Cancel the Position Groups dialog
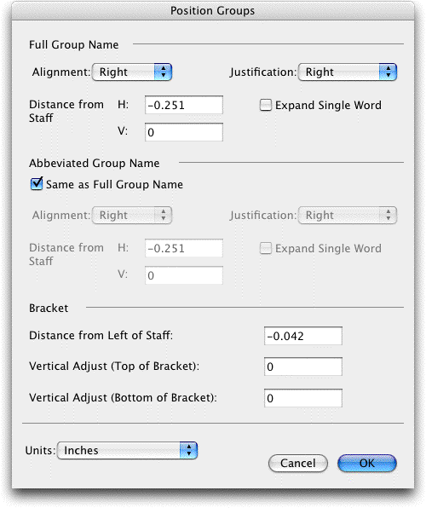This screenshot has height=508, width=426. (298, 464)
